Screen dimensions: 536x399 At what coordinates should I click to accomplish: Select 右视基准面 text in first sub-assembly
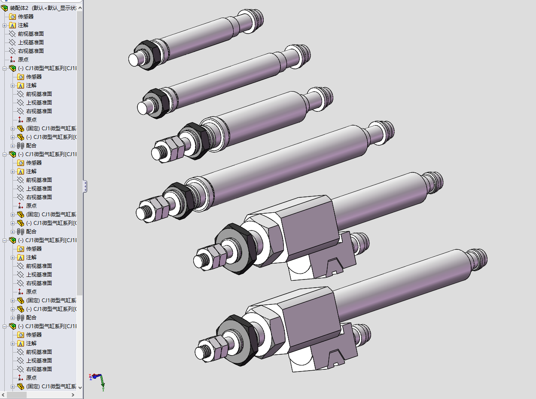point(39,111)
